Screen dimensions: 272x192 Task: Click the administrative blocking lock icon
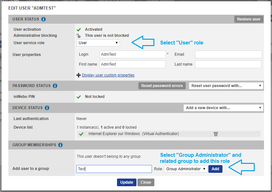pos(79,36)
